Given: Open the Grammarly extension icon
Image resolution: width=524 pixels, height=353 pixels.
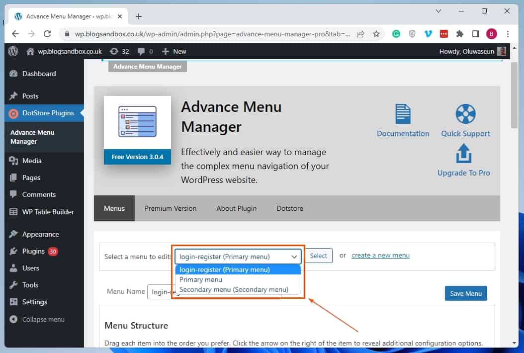Looking at the screenshot, I should tap(396, 34).
